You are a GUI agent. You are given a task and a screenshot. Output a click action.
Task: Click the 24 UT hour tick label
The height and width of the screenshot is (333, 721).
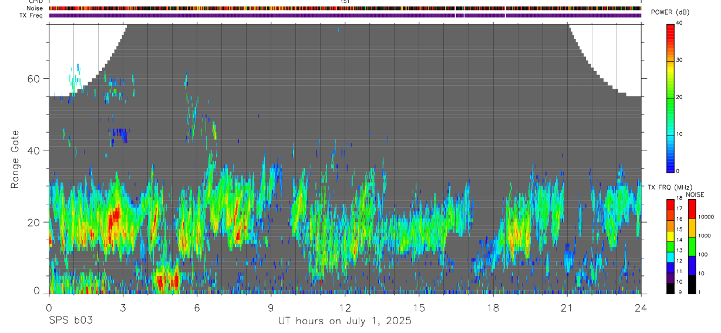(x=641, y=307)
